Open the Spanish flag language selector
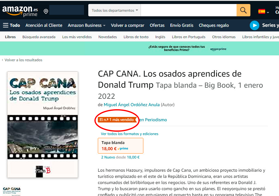 click(x=264, y=11)
